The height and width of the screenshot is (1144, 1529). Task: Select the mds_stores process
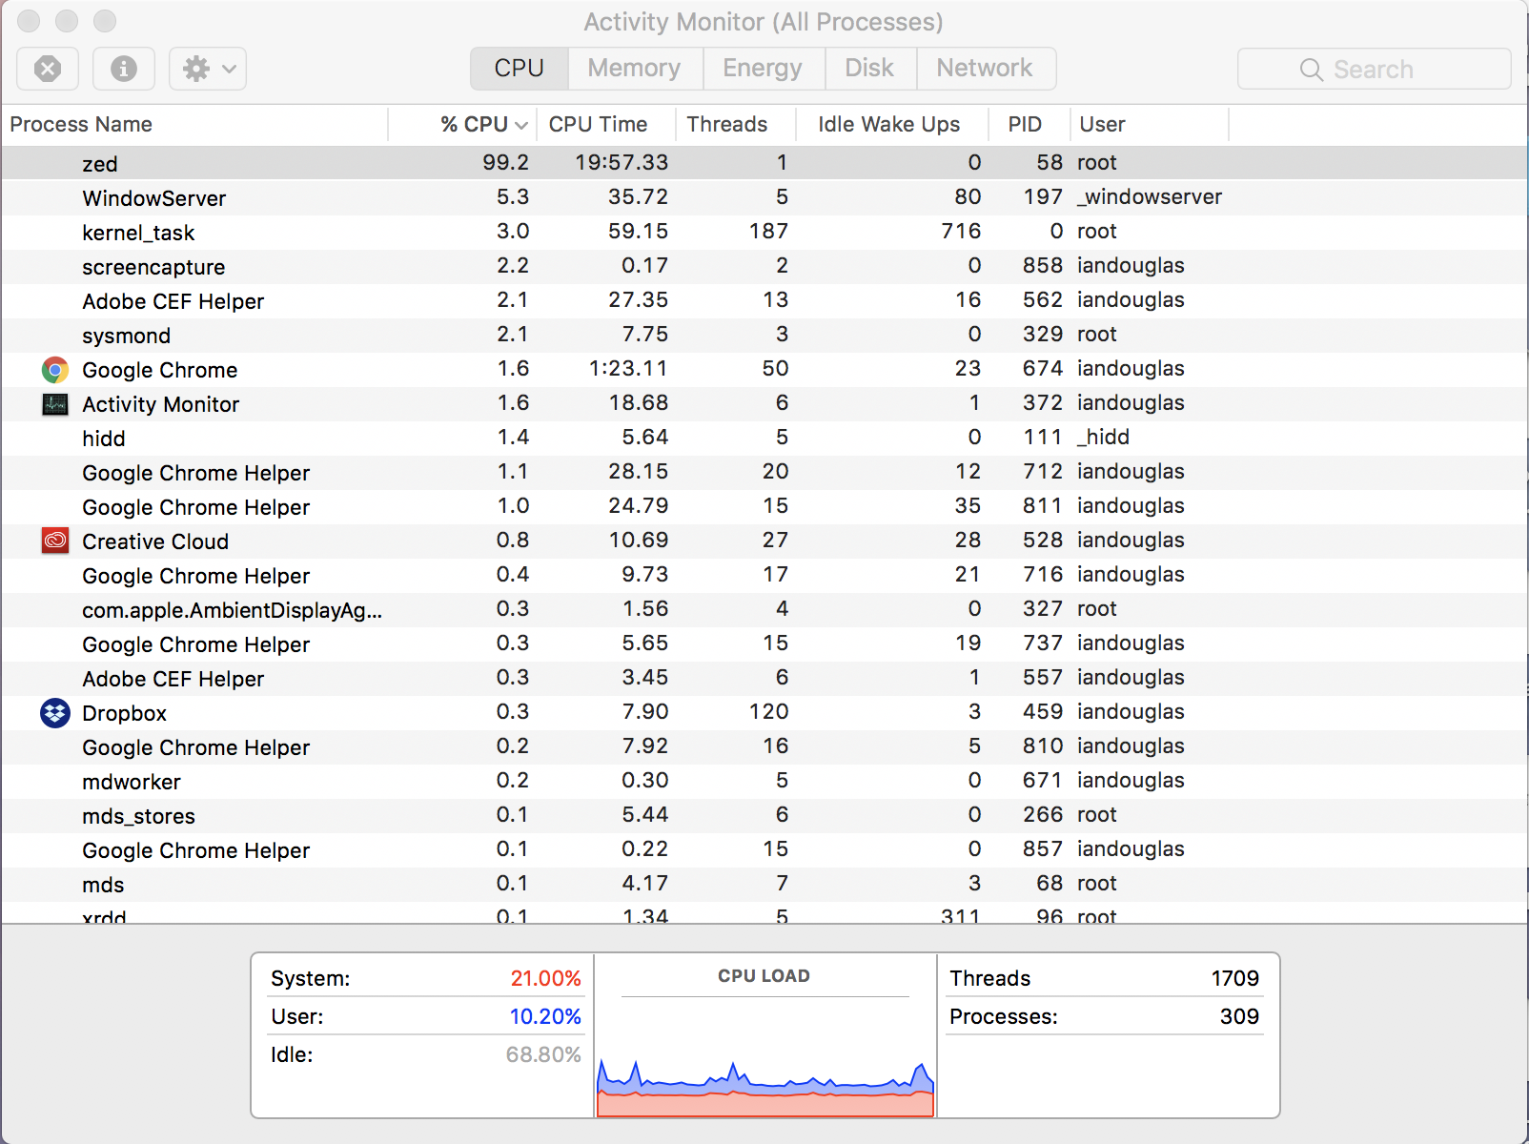point(764,815)
